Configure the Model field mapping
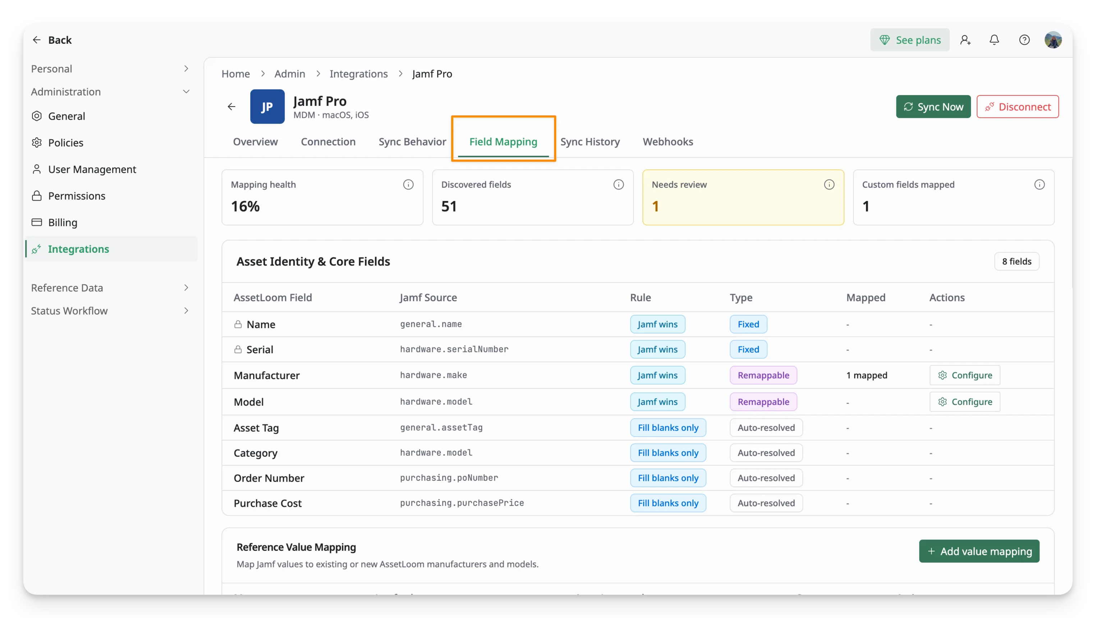The width and height of the screenshot is (1096, 618). (x=964, y=402)
